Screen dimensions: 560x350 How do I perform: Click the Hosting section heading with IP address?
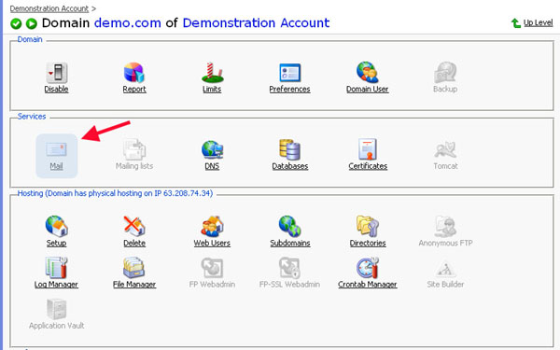[x=115, y=193]
